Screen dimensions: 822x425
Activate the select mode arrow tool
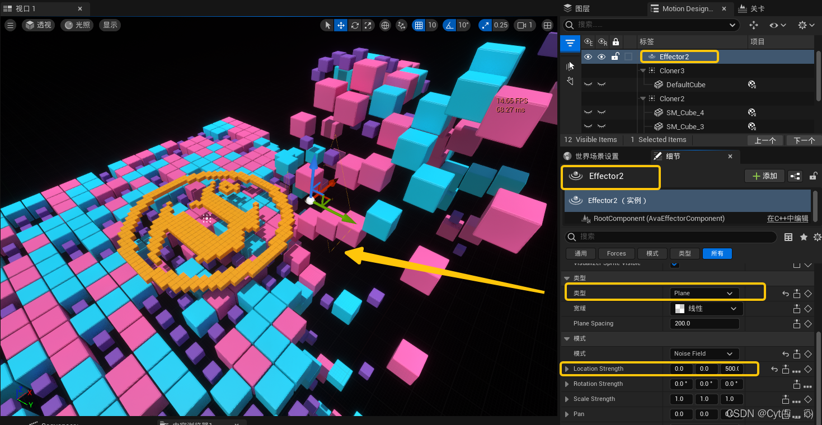[x=328, y=25]
